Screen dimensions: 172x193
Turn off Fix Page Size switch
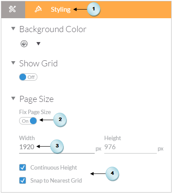(x=28, y=121)
